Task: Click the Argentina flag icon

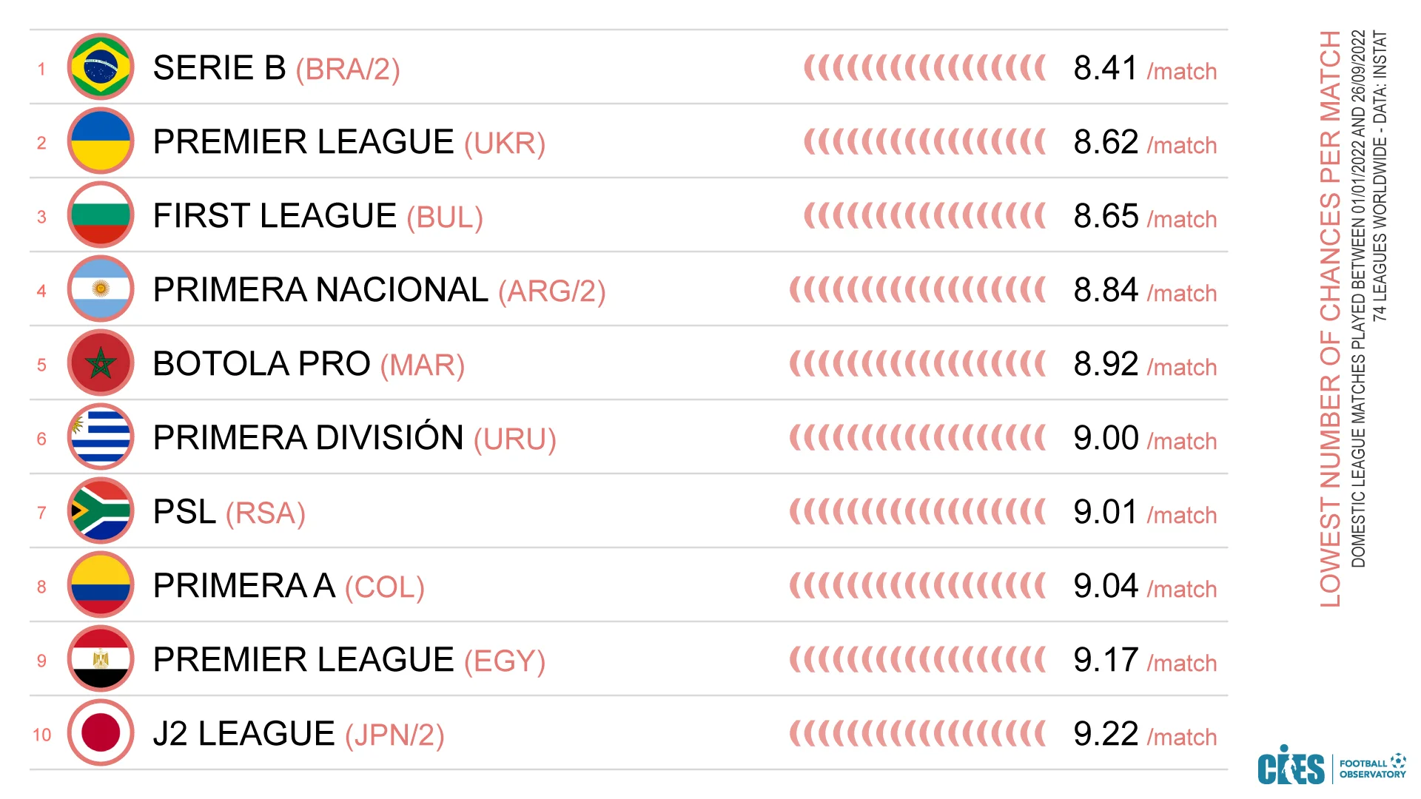Action: click(x=101, y=289)
